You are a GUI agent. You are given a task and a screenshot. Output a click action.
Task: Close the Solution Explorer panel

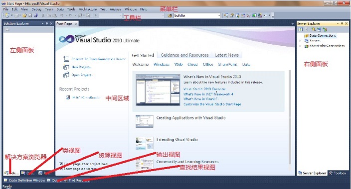pos(51,23)
